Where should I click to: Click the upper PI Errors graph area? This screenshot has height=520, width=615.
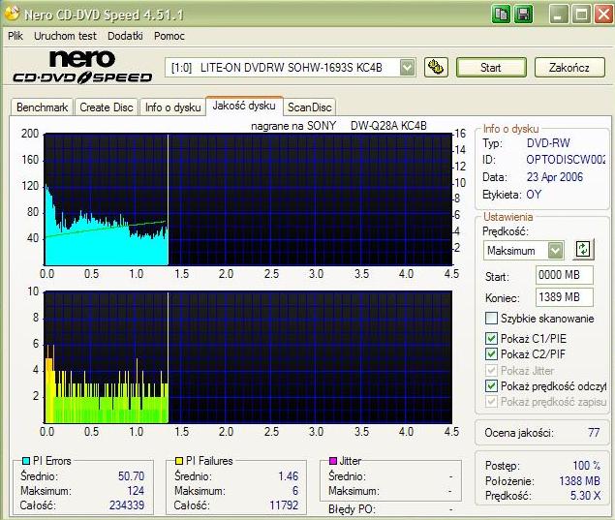[x=248, y=199]
